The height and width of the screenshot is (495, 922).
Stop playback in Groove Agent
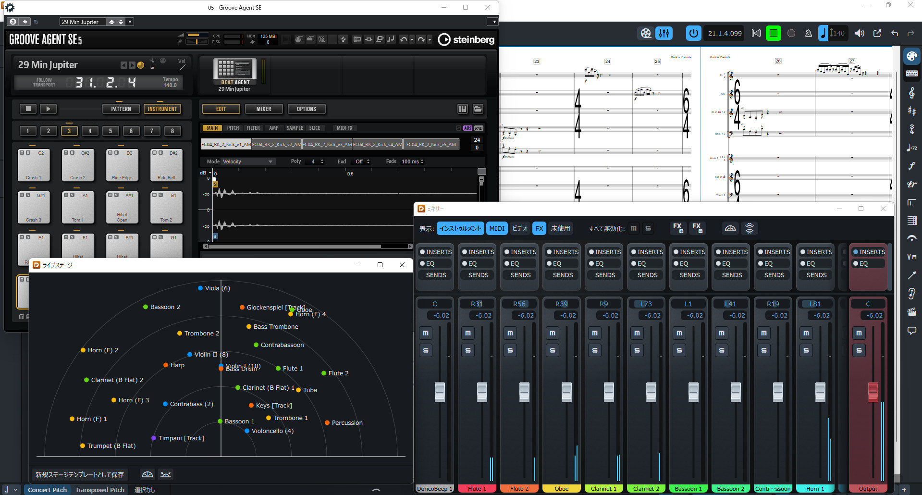pyautogui.click(x=28, y=109)
